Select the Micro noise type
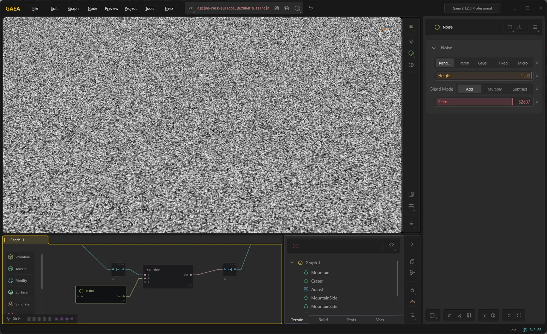This screenshot has height=334, width=547. point(523,63)
